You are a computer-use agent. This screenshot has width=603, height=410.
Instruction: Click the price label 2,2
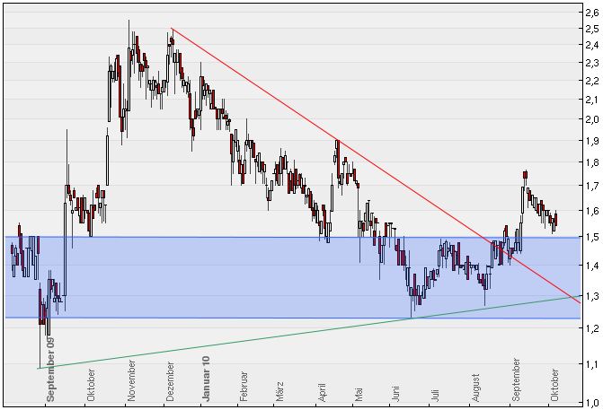coord(592,81)
